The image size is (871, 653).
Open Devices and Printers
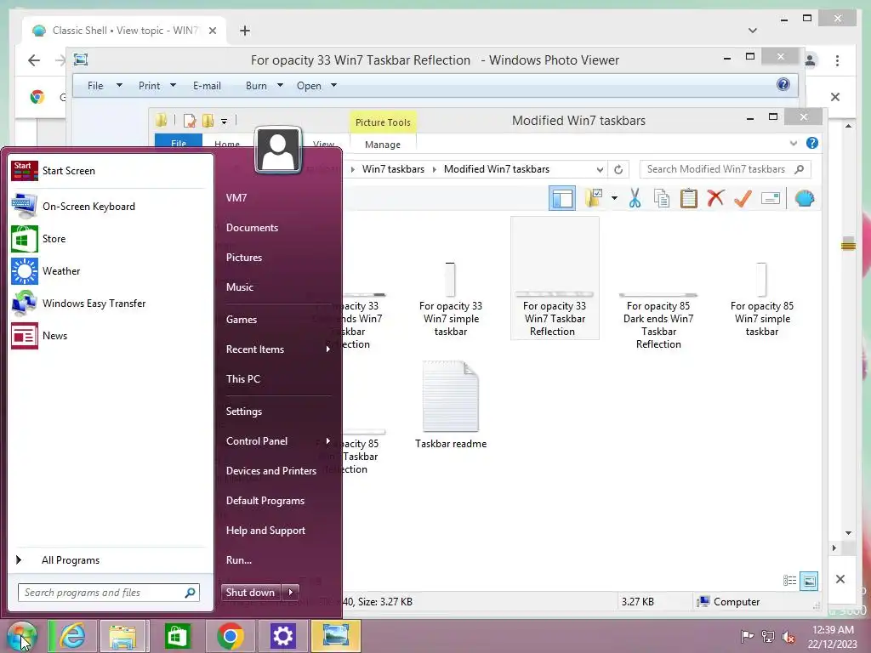coord(271,470)
